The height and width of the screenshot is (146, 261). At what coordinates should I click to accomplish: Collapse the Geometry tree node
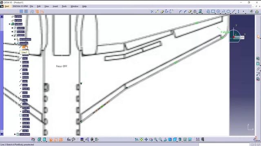tap(15, 43)
